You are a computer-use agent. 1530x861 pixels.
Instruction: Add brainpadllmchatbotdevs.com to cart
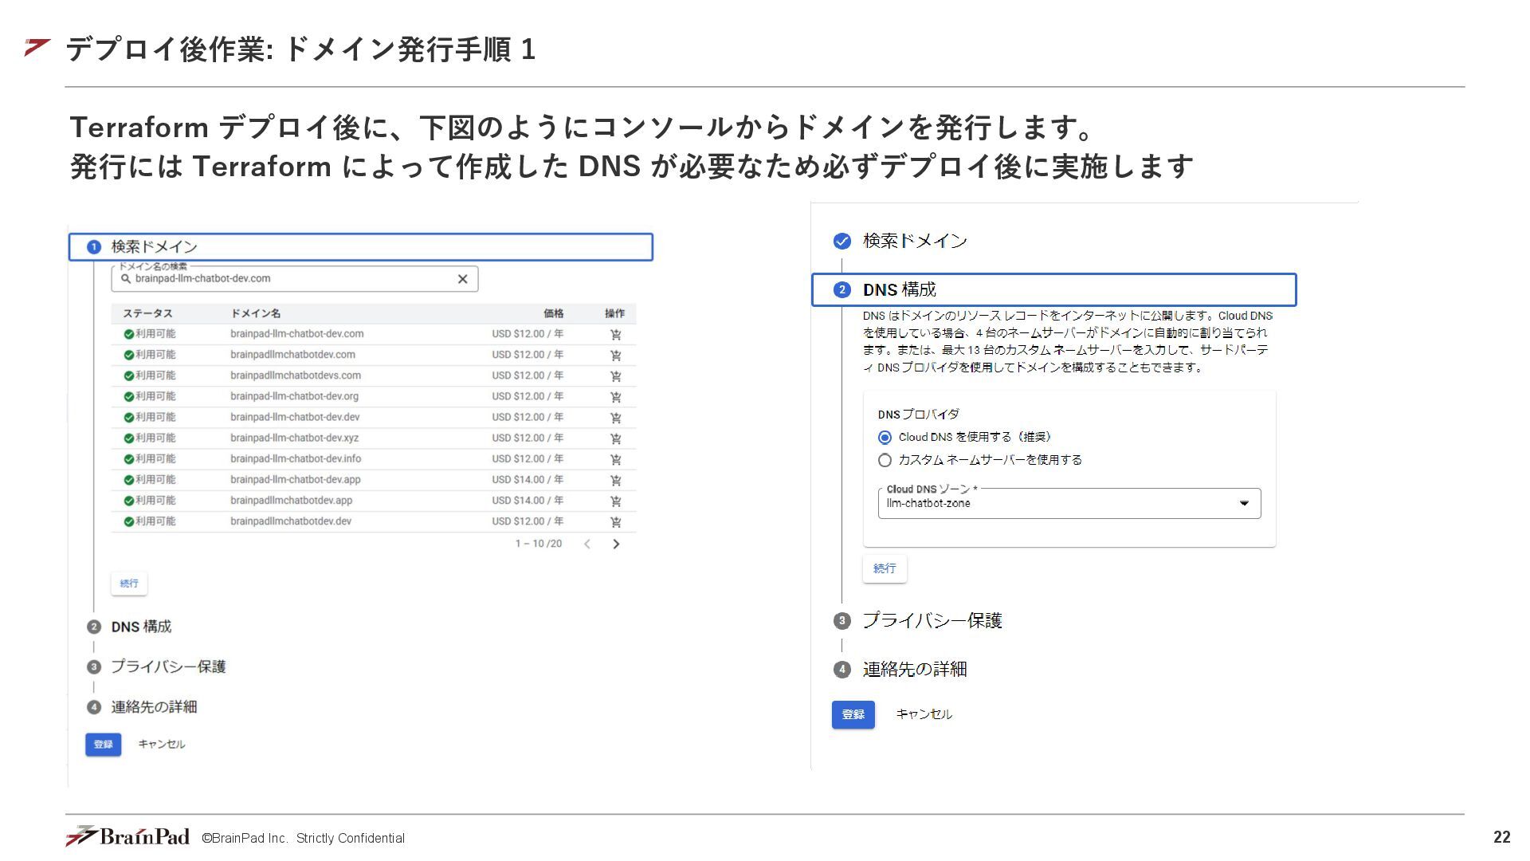[615, 376]
